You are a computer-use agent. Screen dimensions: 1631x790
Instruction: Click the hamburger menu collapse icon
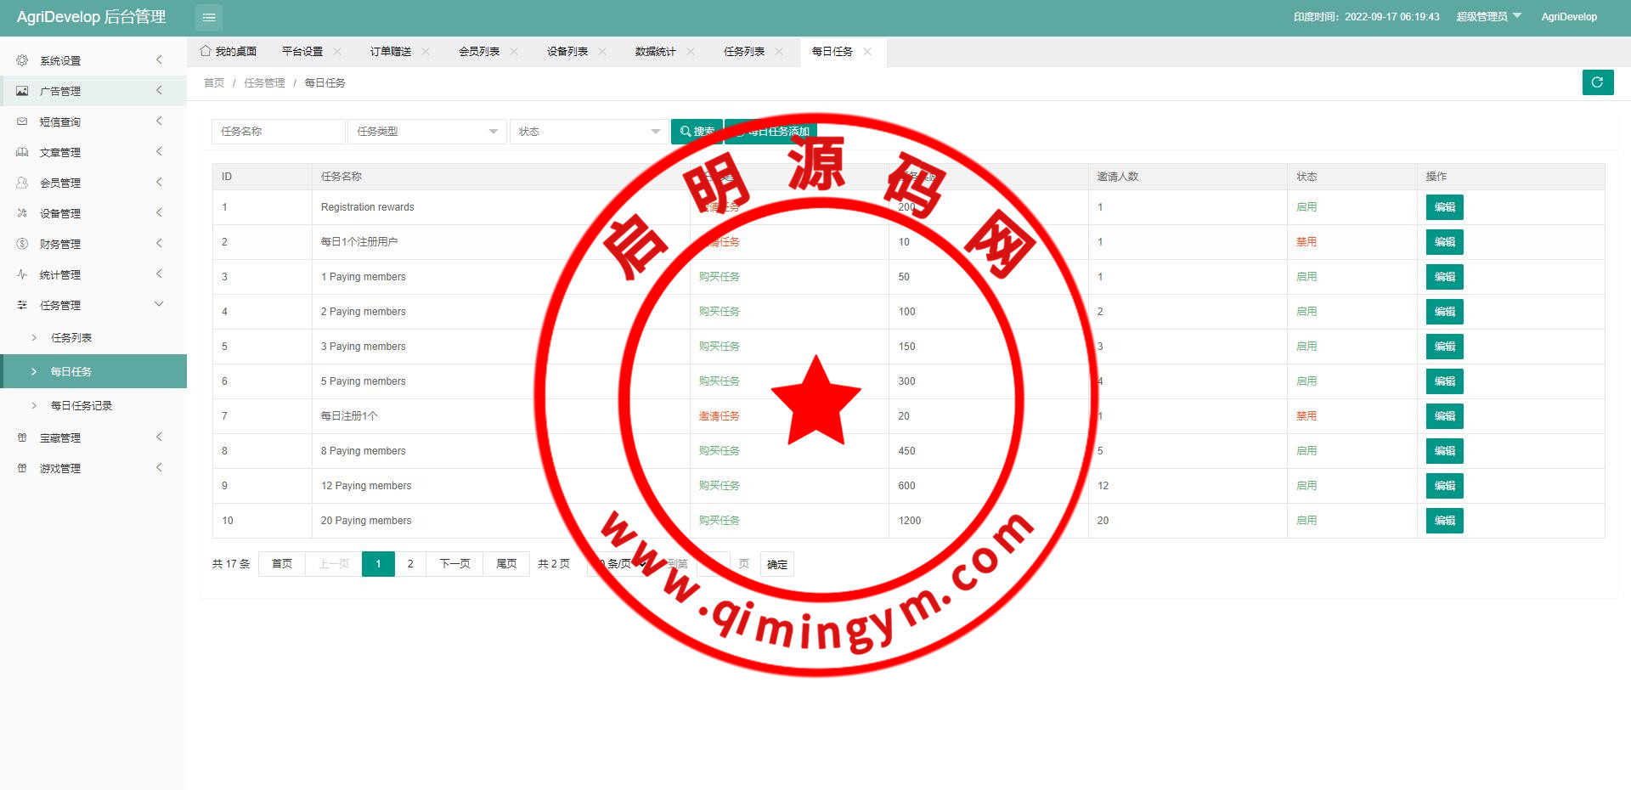[209, 18]
